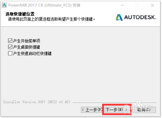Click the Autodesk triangular logo mark
162x118 pixels.
(x=119, y=17)
